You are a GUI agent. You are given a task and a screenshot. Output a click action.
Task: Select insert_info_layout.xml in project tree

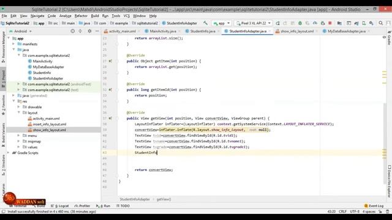(x=50, y=124)
